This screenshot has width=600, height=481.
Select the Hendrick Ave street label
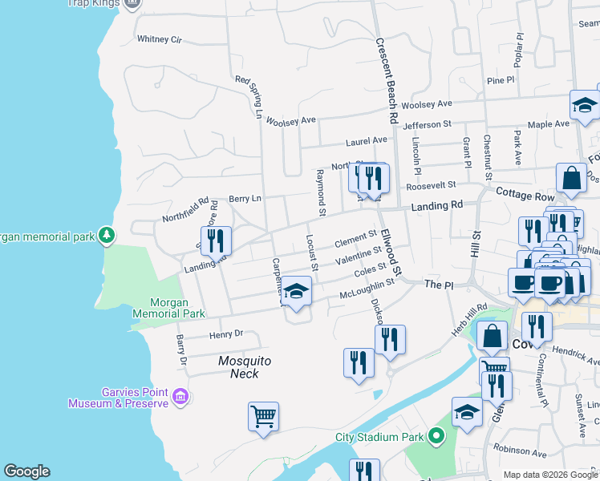click(575, 356)
